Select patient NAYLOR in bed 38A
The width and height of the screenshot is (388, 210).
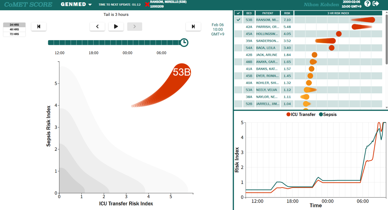(x=308, y=97)
